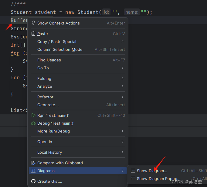Expand the Diagrams submenu arrow
Viewport: 207px width, 187px height.
pos(123,171)
